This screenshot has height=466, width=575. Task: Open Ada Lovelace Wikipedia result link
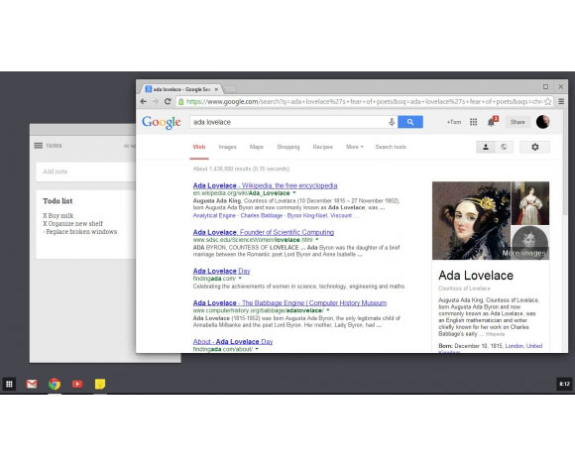click(265, 185)
